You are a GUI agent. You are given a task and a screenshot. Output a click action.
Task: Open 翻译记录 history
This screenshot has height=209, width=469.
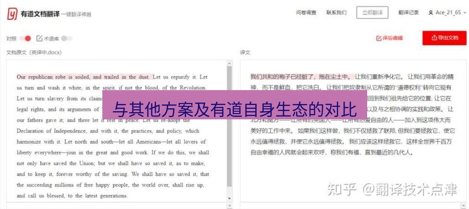(408, 12)
